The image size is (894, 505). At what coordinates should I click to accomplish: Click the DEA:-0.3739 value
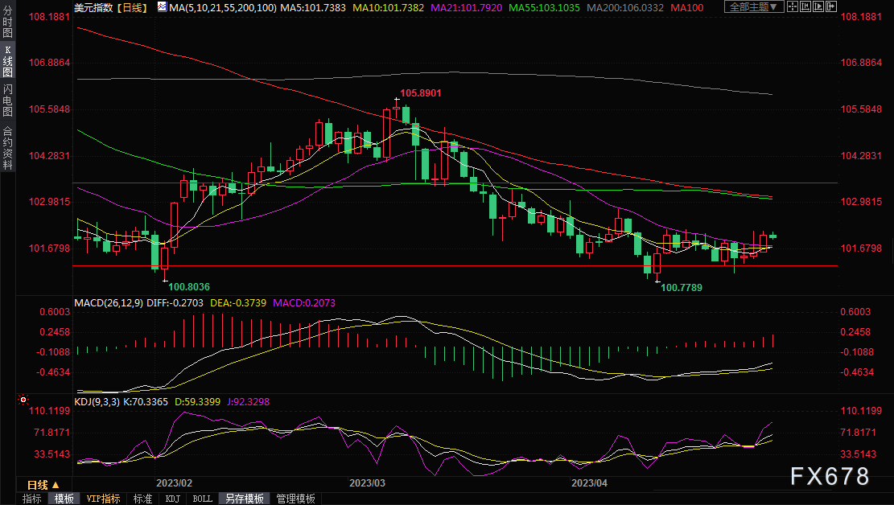[238, 302]
